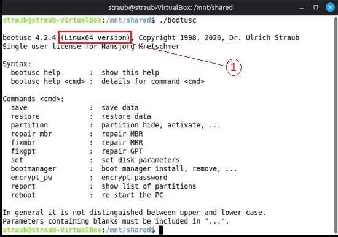Click 'show list of partitions' description
338x237 pixels.
(x=149, y=187)
